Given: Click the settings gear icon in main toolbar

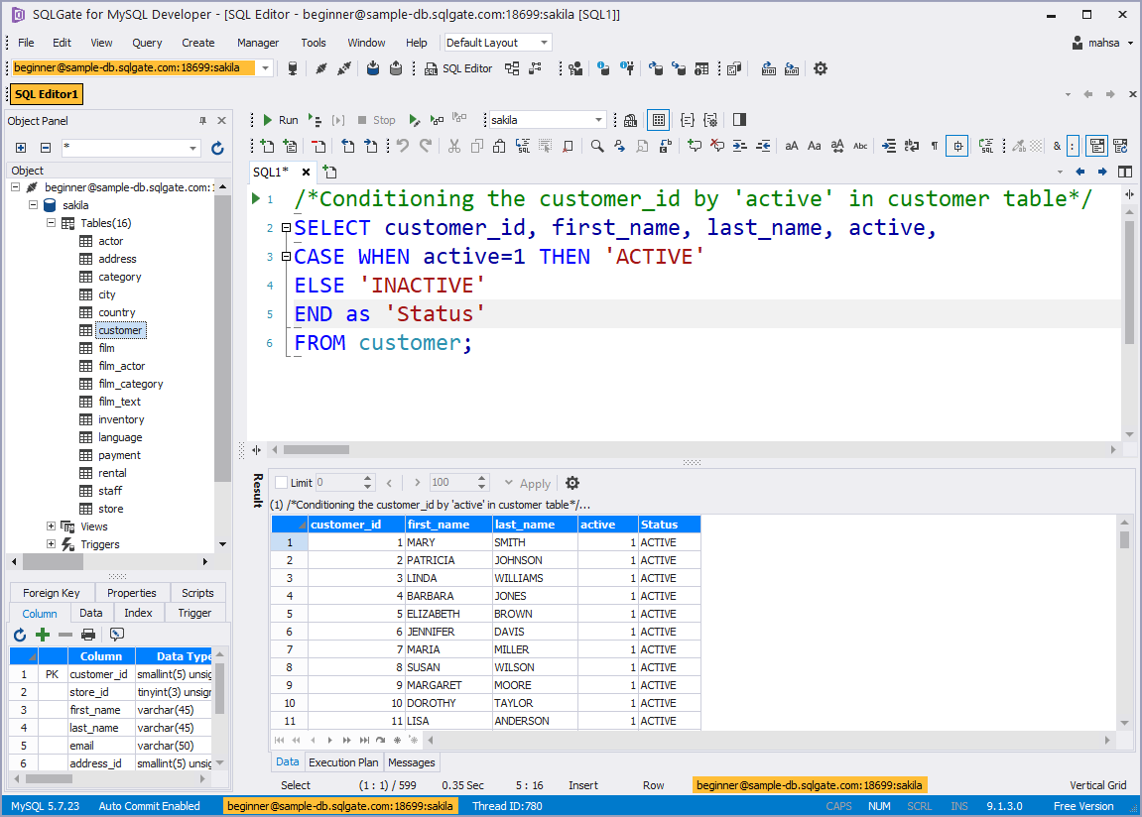Looking at the screenshot, I should [x=821, y=68].
